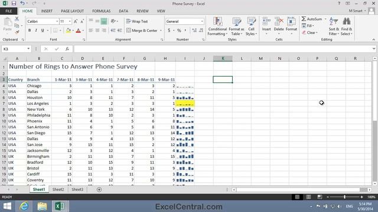Open the font size dropdown

tap(70, 21)
